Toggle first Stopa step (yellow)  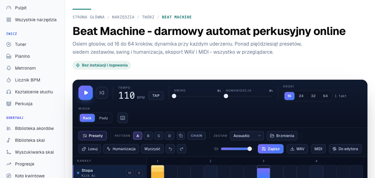point(157,172)
